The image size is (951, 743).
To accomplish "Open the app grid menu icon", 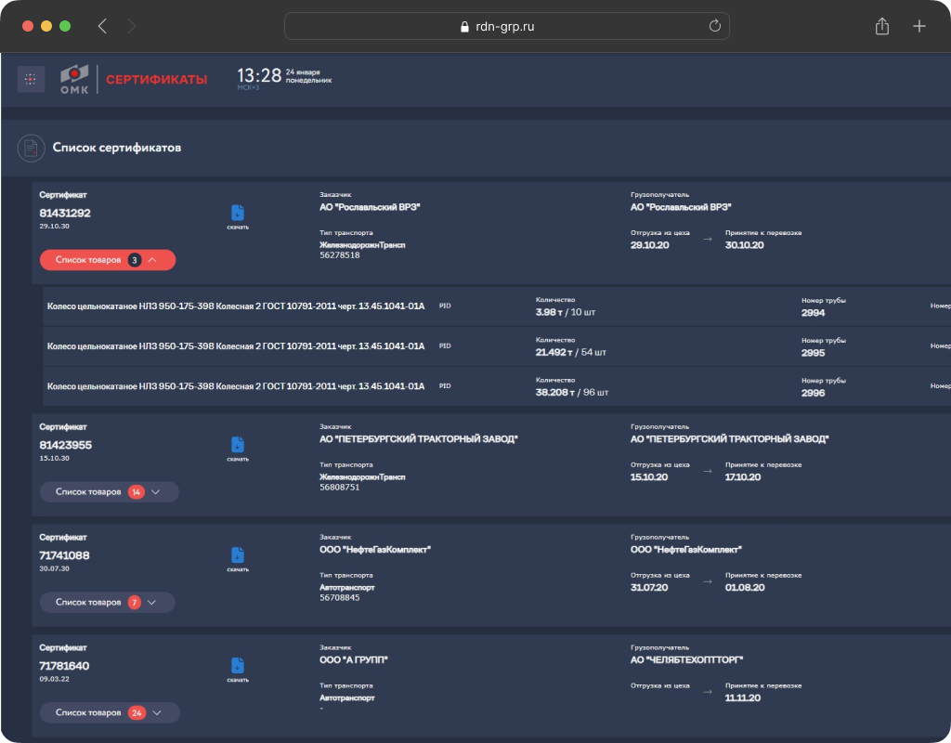I will click(31, 79).
